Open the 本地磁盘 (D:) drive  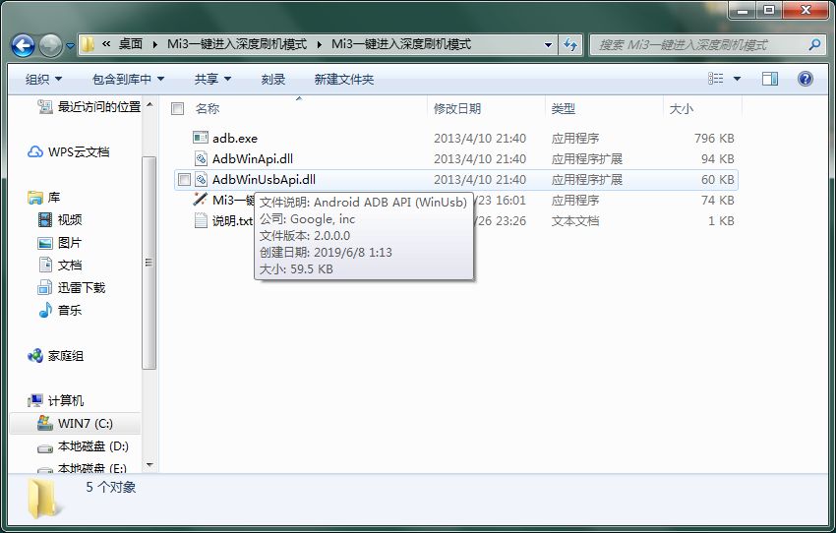pos(93,446)
